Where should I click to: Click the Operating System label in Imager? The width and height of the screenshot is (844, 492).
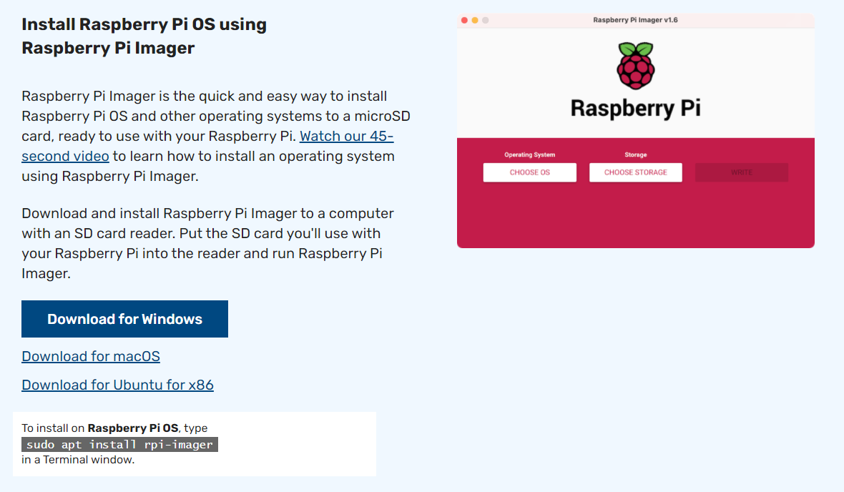click(x=530, y=154)
